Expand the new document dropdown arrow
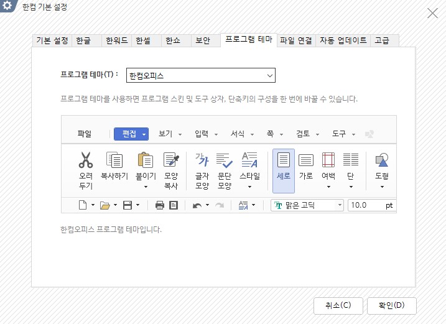446x324 pixels. click(93, 205)
